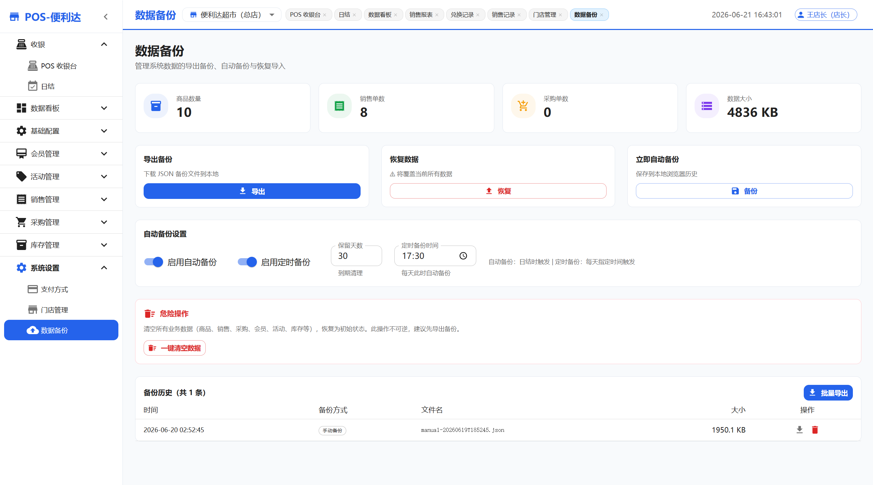Close the POS 收银台 tab
This screenshot has width=873, height=485.
[325, 15]
